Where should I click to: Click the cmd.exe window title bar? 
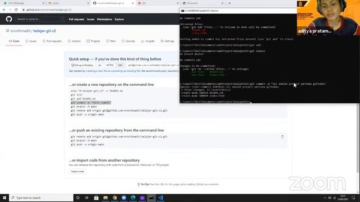click(238, 11)
